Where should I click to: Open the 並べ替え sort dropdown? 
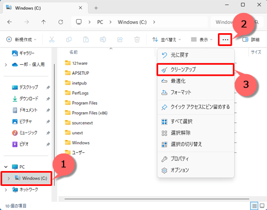coord(167,40)
